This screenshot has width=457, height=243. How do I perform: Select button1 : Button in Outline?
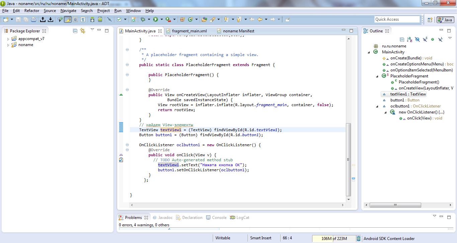pyautogui.click(x=405, y=100)
